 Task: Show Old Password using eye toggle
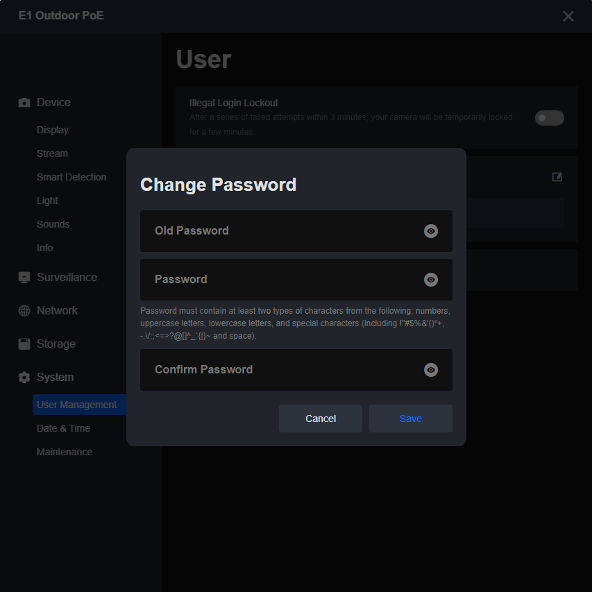430,231
